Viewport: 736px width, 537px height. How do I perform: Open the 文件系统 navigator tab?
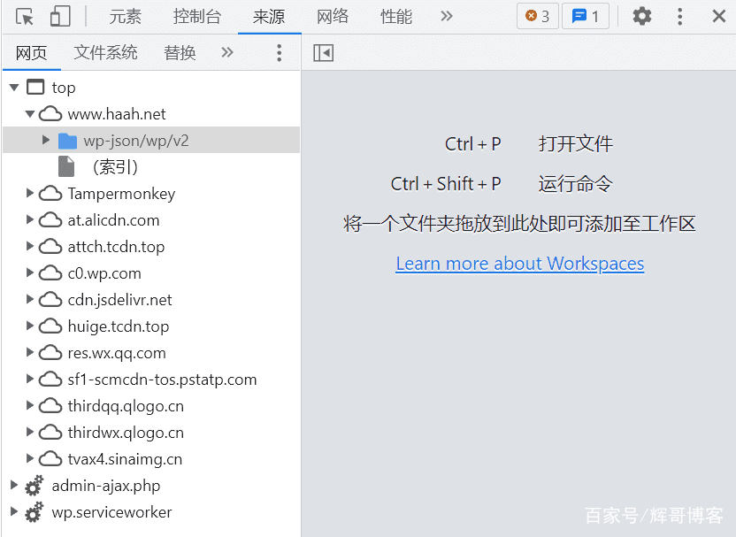tap(105, 53)
